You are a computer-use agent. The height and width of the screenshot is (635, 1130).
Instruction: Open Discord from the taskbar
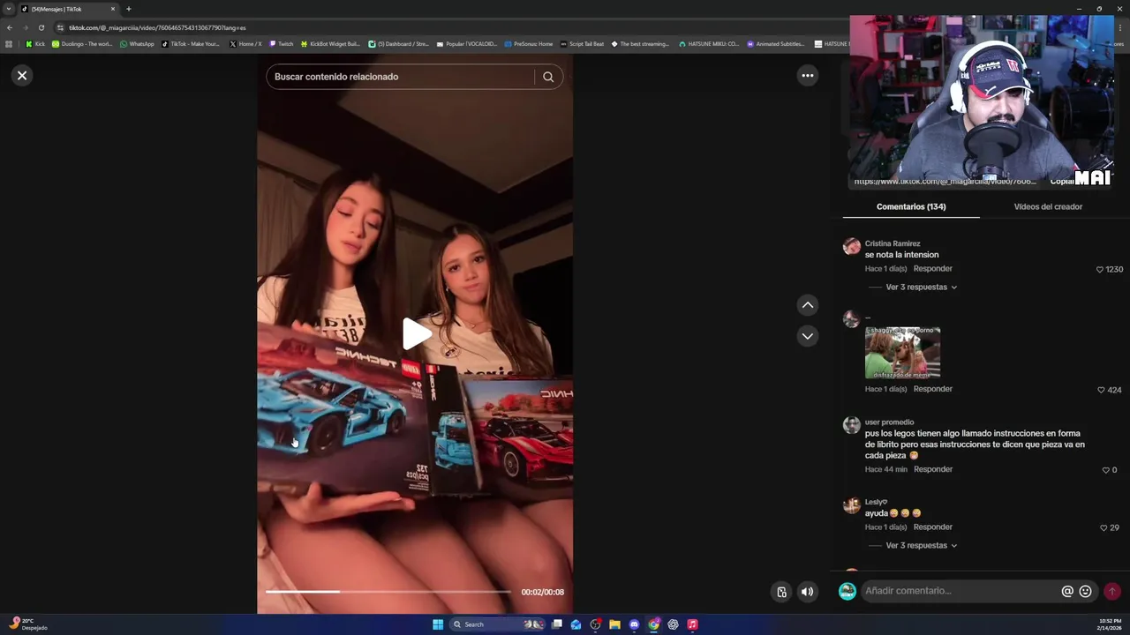coord(634,624)
